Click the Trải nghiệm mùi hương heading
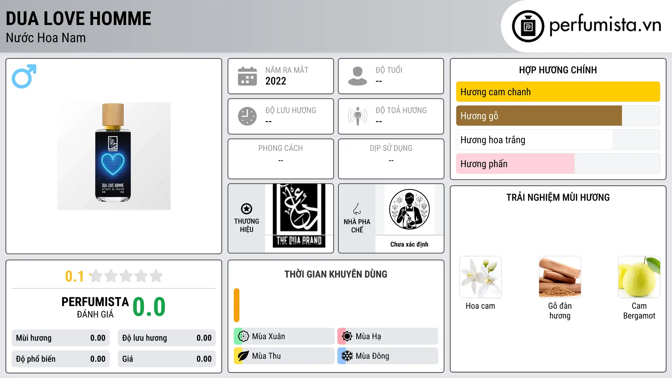672x378 pixels. (x=558, y=198)
